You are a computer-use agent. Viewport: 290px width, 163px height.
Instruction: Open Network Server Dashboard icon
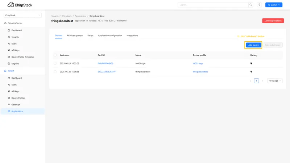tap(9, 30)
